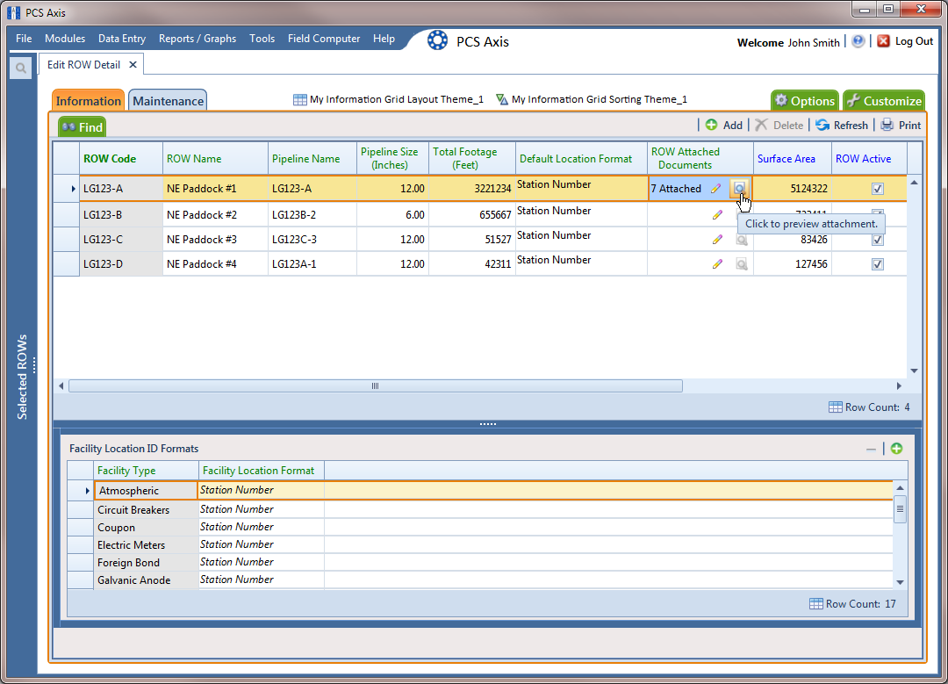
Task: Switch to the Information tab
Action: pos(89,100)
